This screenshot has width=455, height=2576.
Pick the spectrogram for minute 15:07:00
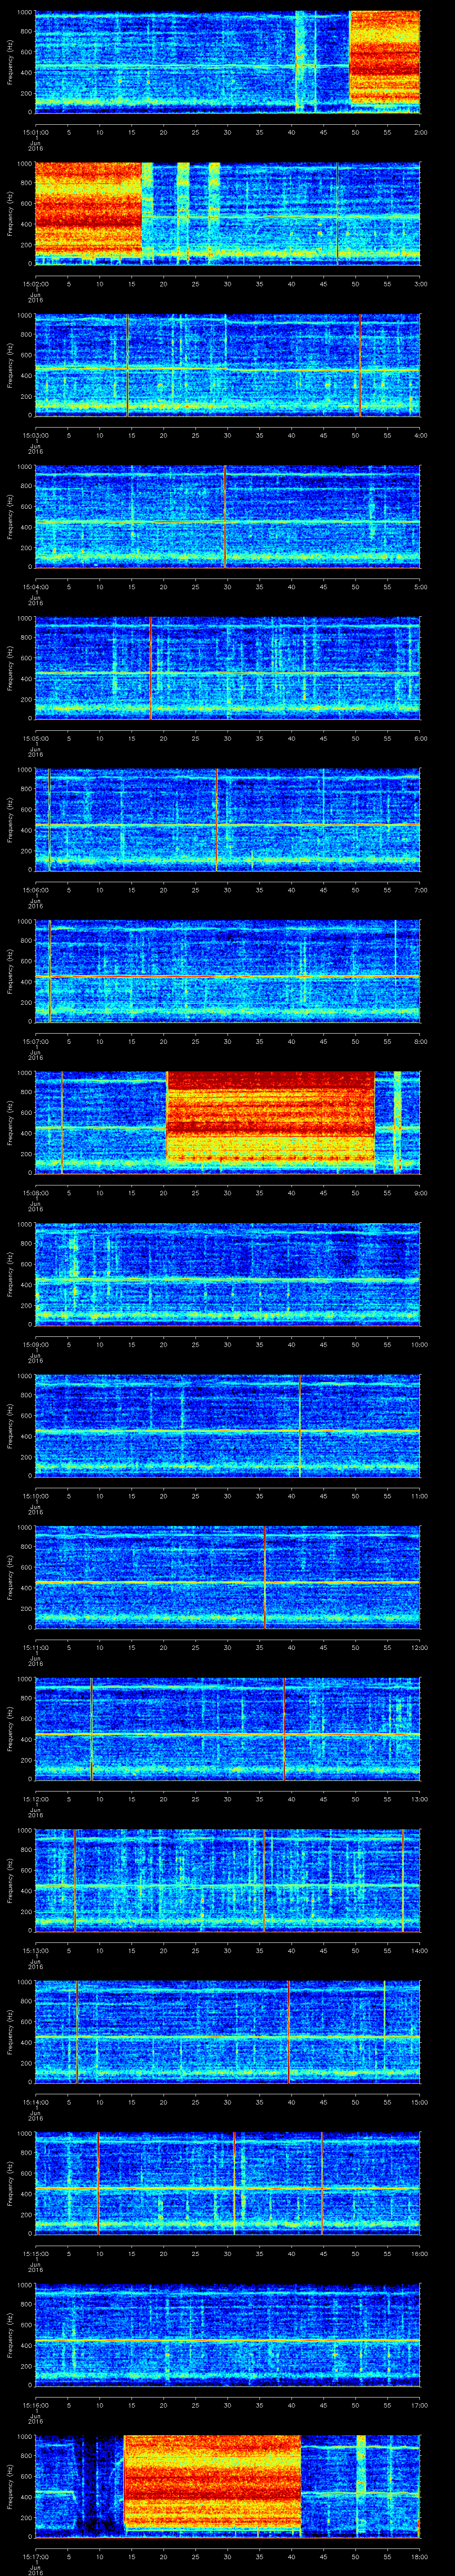[228, 971]
